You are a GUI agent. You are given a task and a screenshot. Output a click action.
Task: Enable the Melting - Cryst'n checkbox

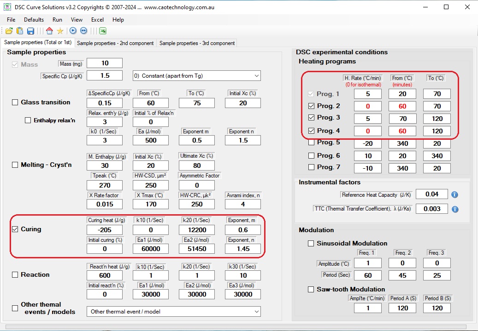click(x=15, y=165)
